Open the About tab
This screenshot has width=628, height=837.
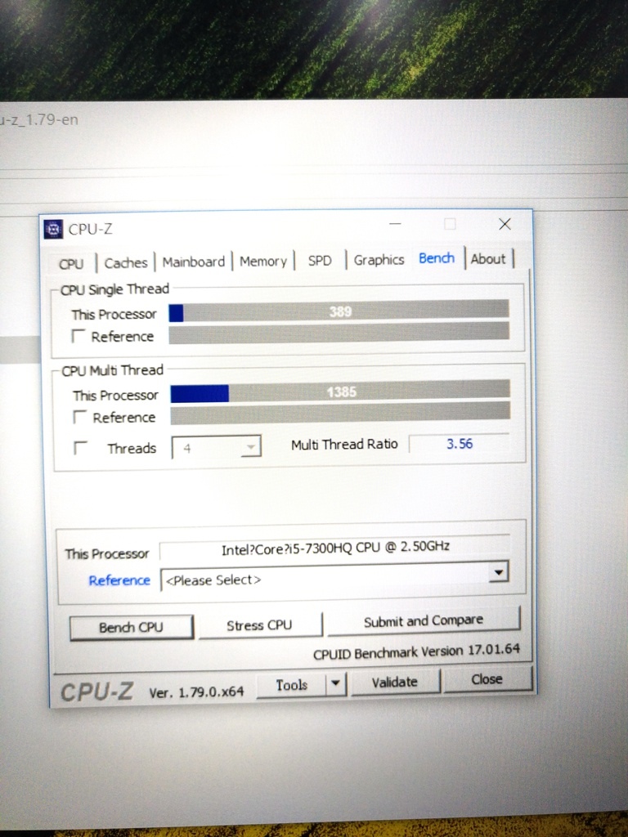point(488,259)
